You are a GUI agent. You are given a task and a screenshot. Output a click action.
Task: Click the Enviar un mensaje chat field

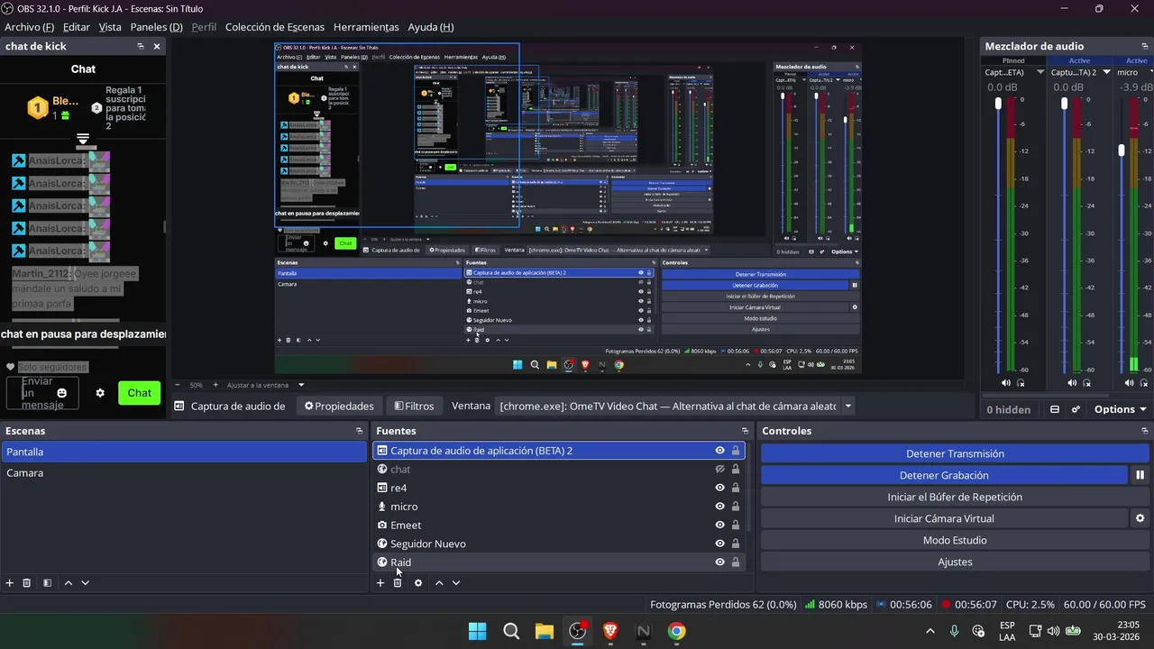42,393
